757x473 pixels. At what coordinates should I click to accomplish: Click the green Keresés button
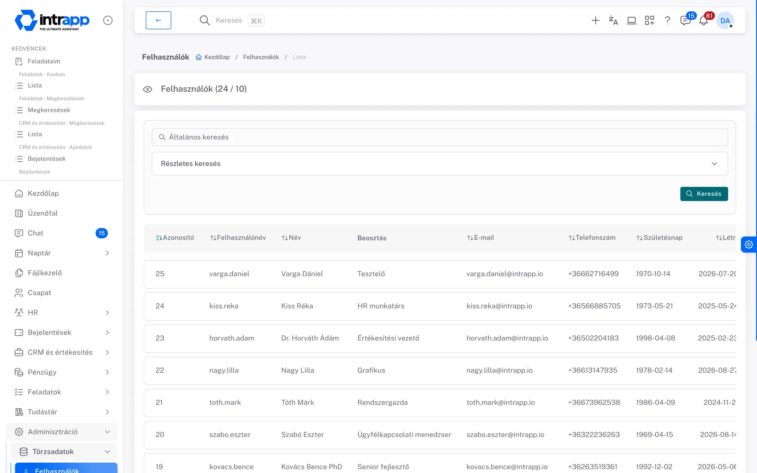pyautogui.click(x=704, y=194)
